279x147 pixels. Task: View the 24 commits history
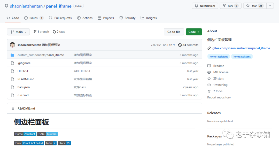188,45
